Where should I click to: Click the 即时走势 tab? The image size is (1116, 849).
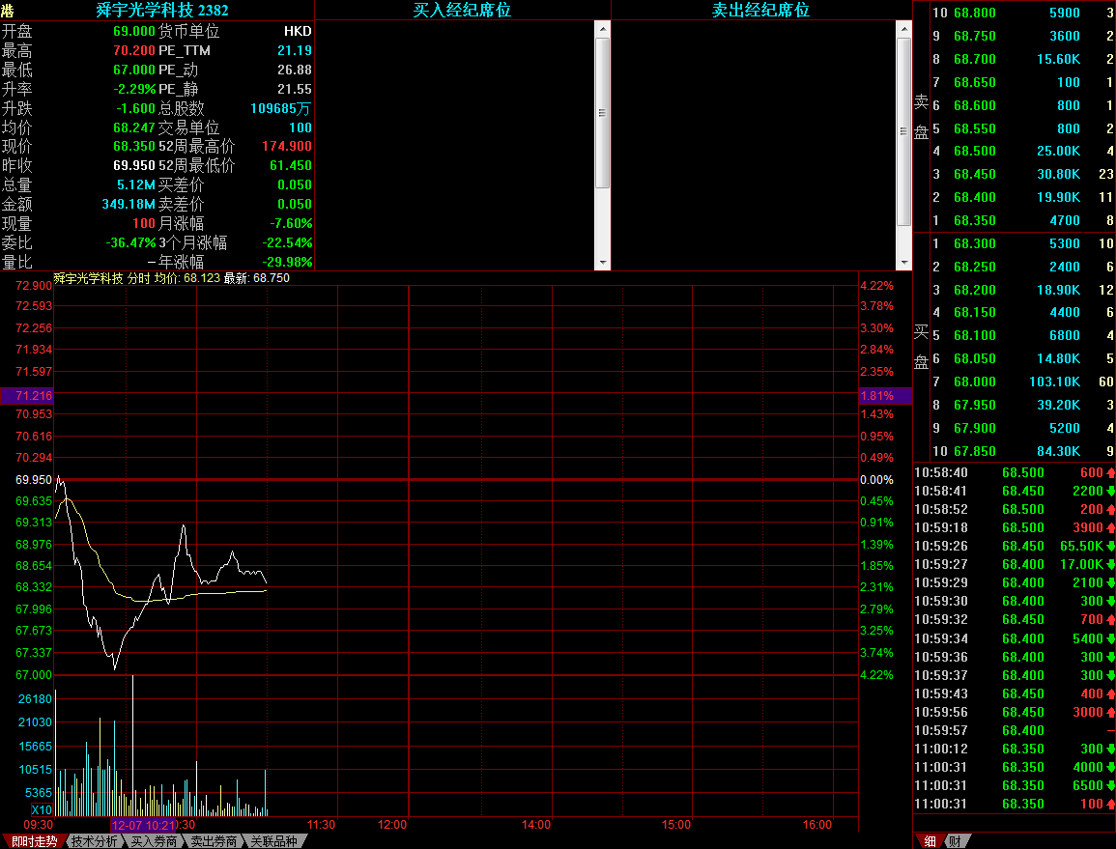pos(34,841)
